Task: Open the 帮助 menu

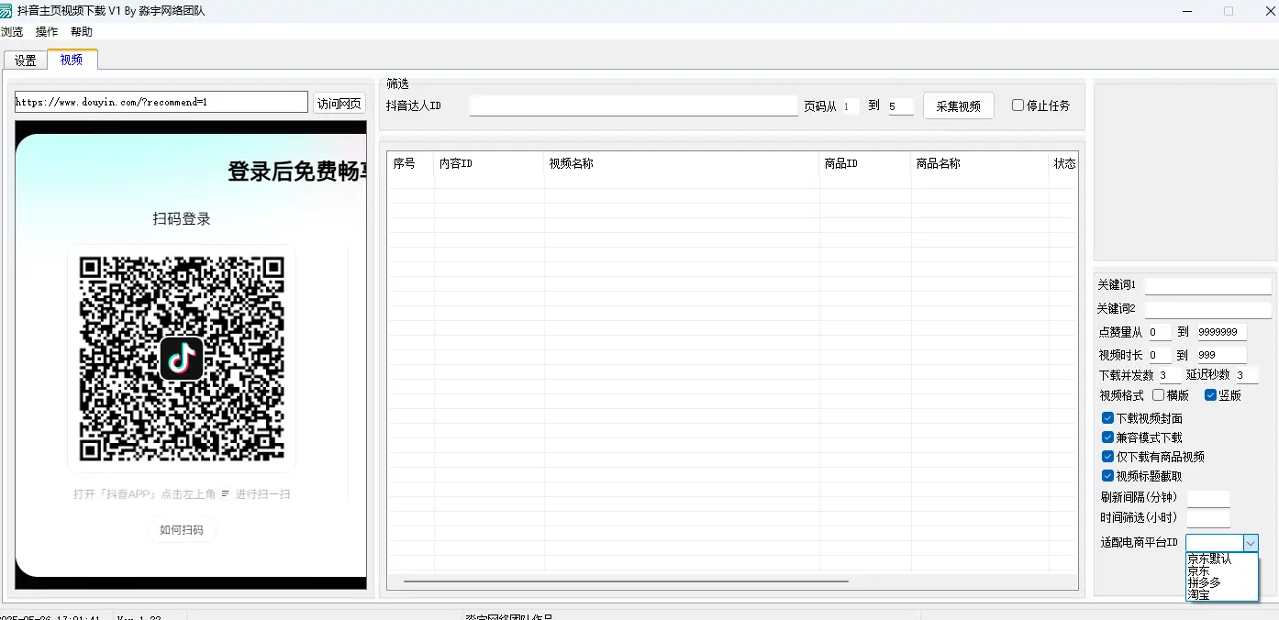Action: click(82, 32)
